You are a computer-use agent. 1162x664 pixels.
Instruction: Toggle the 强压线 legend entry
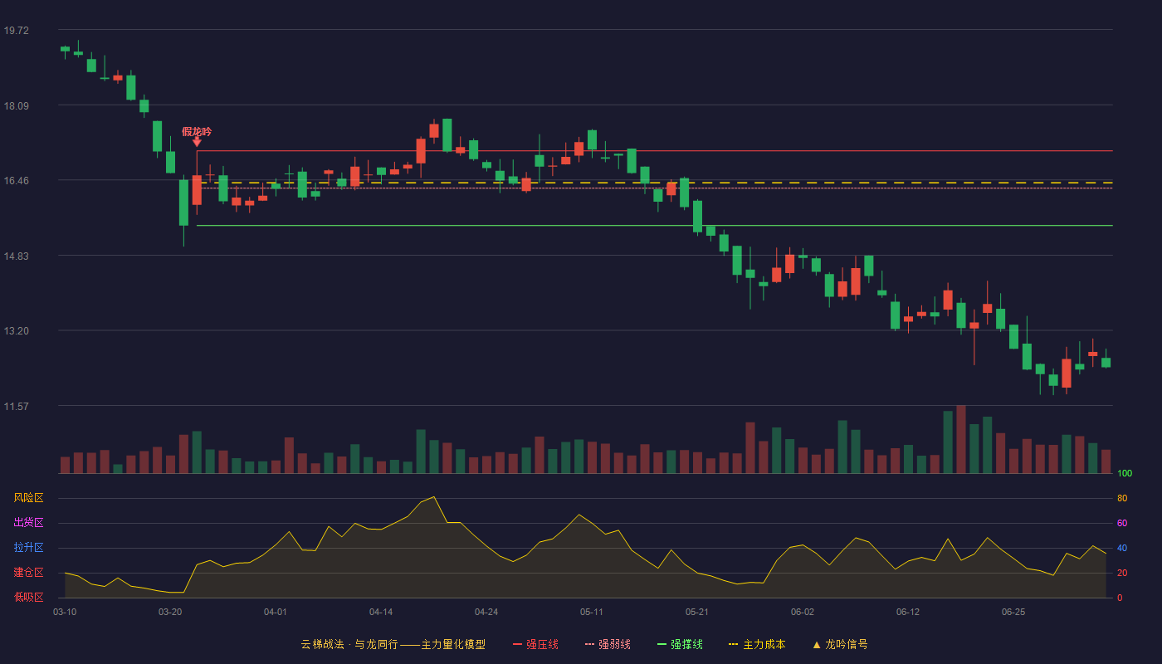pyautogui.click(x=535, y=644)
